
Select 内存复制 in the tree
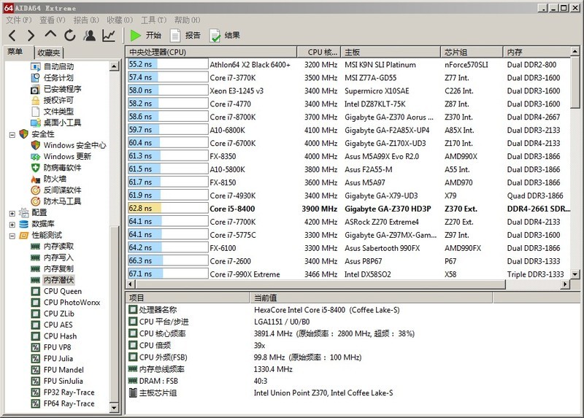point(59,268)
